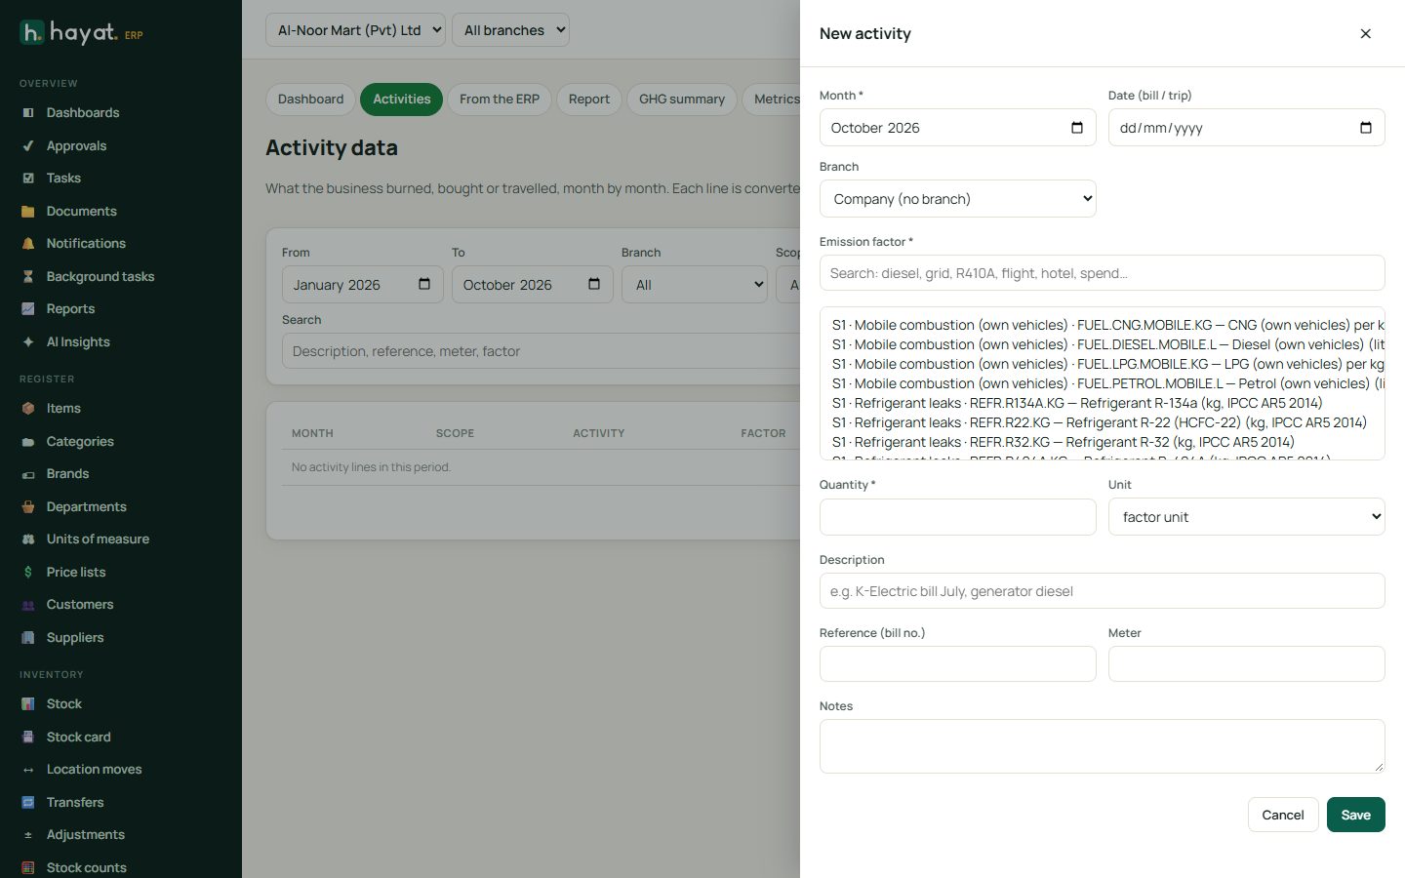
Task: Go to the Activities tab
Action: 402,100
